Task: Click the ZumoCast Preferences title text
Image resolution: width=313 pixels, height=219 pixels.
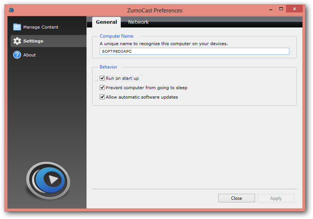Action: (x=155, y=11)
